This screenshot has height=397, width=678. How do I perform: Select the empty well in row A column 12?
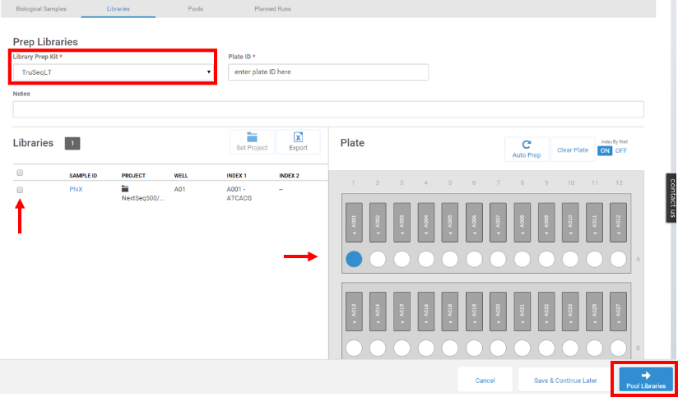click(619, 259)
